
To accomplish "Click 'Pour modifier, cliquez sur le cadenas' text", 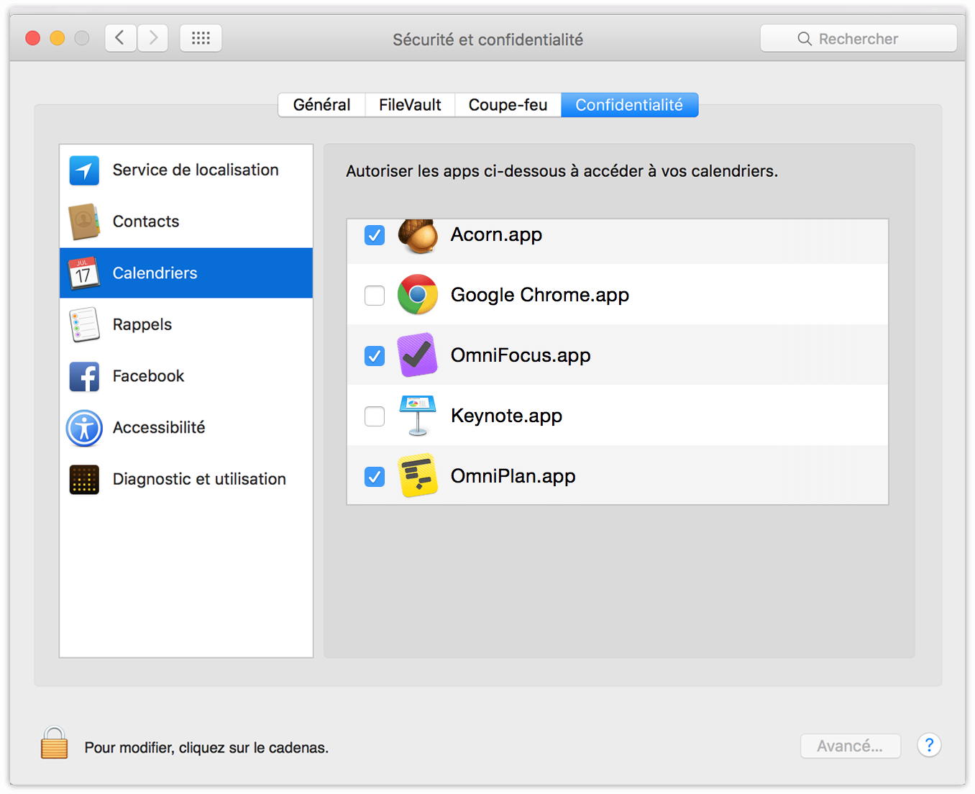I will [x=206, y=748].
